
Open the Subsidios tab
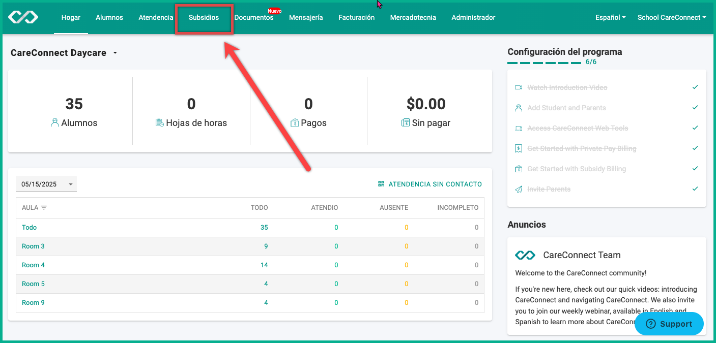coord(204,17)
